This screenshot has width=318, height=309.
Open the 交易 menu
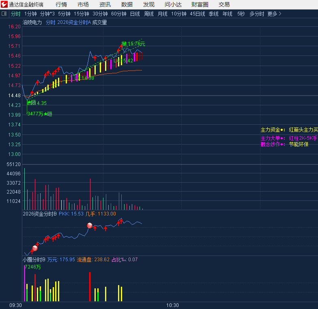[224, 4]
